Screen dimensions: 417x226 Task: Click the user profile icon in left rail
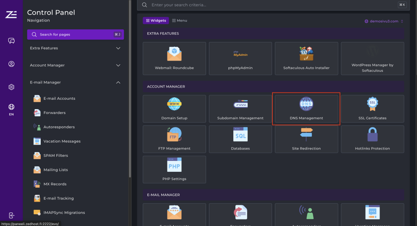pyautogui.click(x=11, y=64)
